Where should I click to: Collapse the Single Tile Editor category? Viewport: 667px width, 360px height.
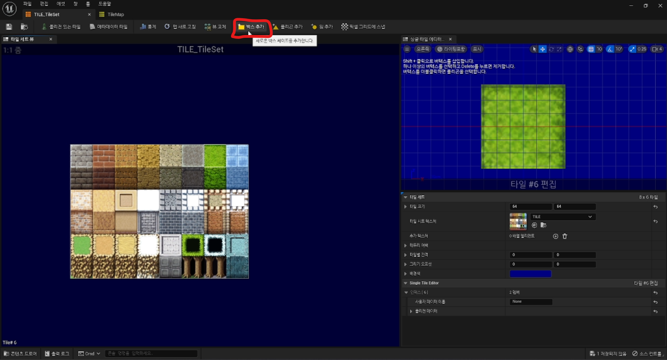[x=406, y=283]
